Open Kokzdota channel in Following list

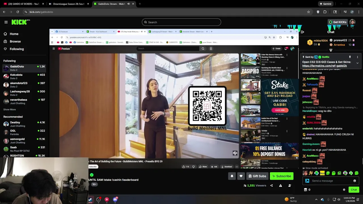click(24, 76)
